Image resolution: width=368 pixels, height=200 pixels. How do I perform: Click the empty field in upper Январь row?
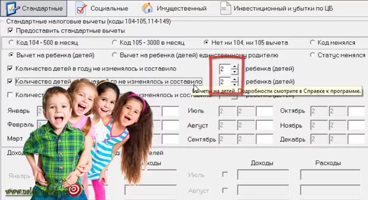(x=170, y=111)
